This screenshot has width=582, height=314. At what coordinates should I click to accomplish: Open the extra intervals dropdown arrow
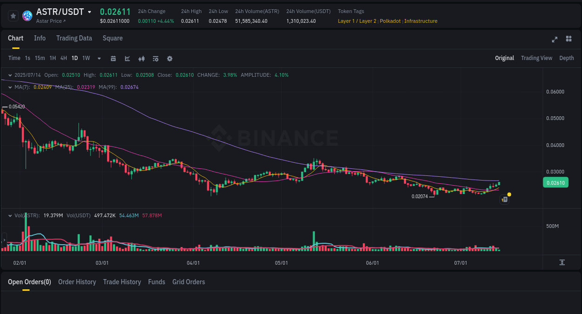click(x=99, y=58)
